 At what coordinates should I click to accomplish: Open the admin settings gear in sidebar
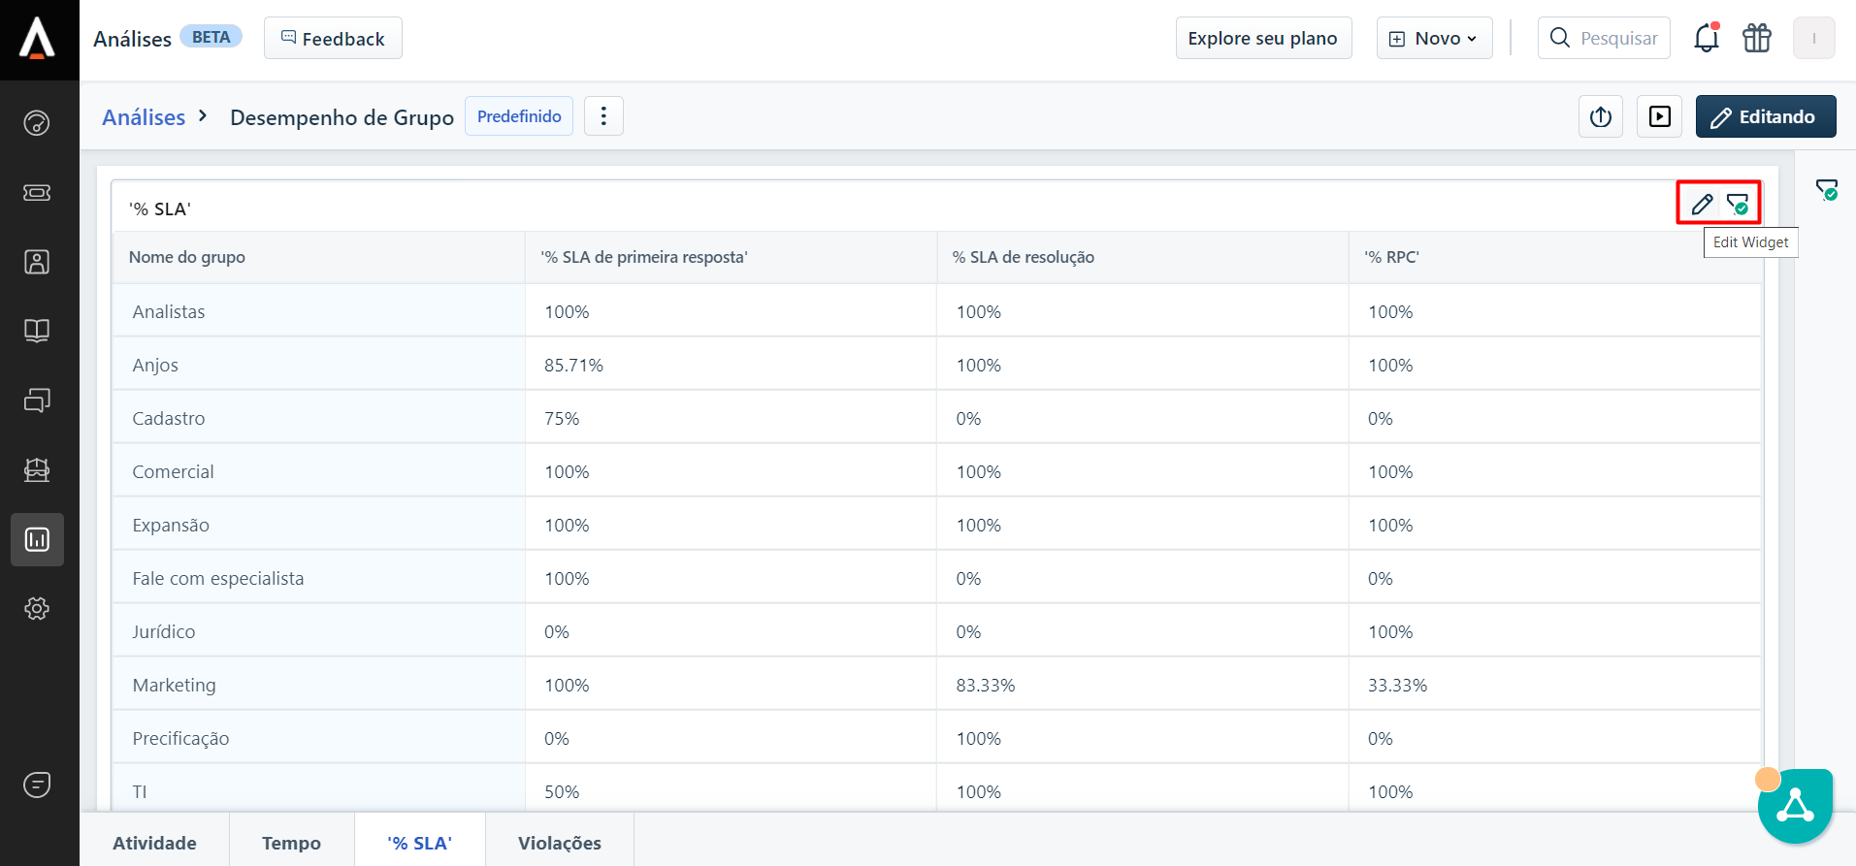pos(37,608)
